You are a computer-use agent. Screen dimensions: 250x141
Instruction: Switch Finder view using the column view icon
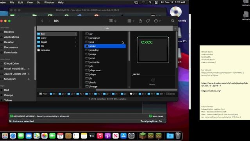pyautogui.click(x=111, y=21)
